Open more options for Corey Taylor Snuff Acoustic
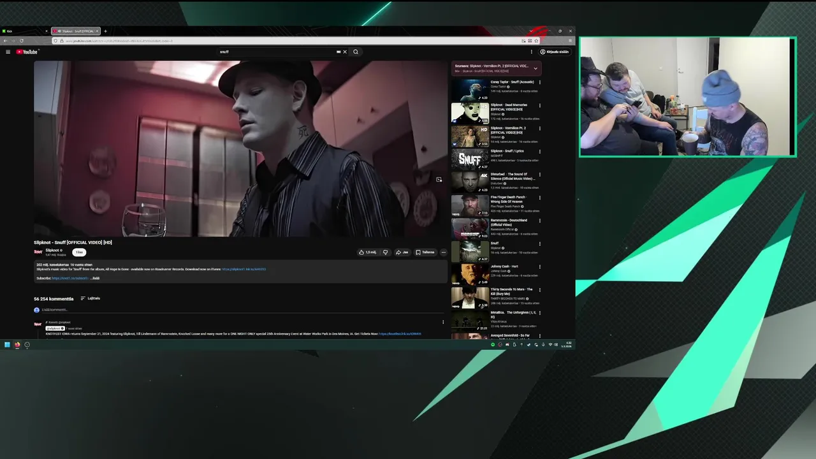 coord(540,82)
